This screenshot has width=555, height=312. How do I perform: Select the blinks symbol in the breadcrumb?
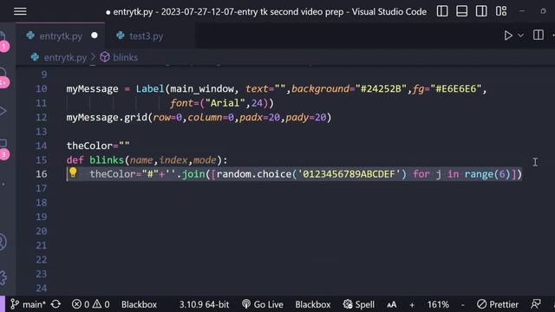(x=125, y=57)
